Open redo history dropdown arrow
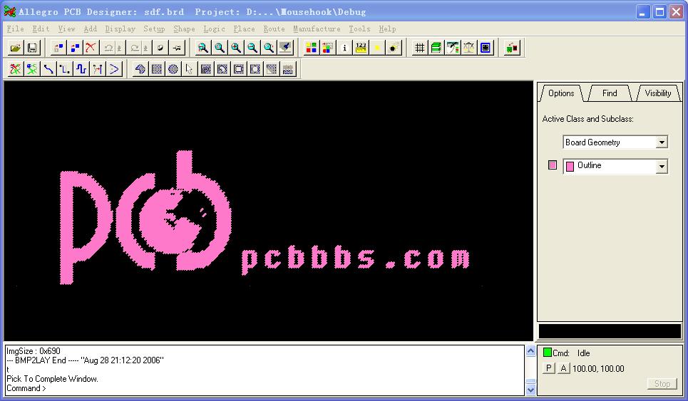Screen dimensions: 688x401 tap(146, 47)
